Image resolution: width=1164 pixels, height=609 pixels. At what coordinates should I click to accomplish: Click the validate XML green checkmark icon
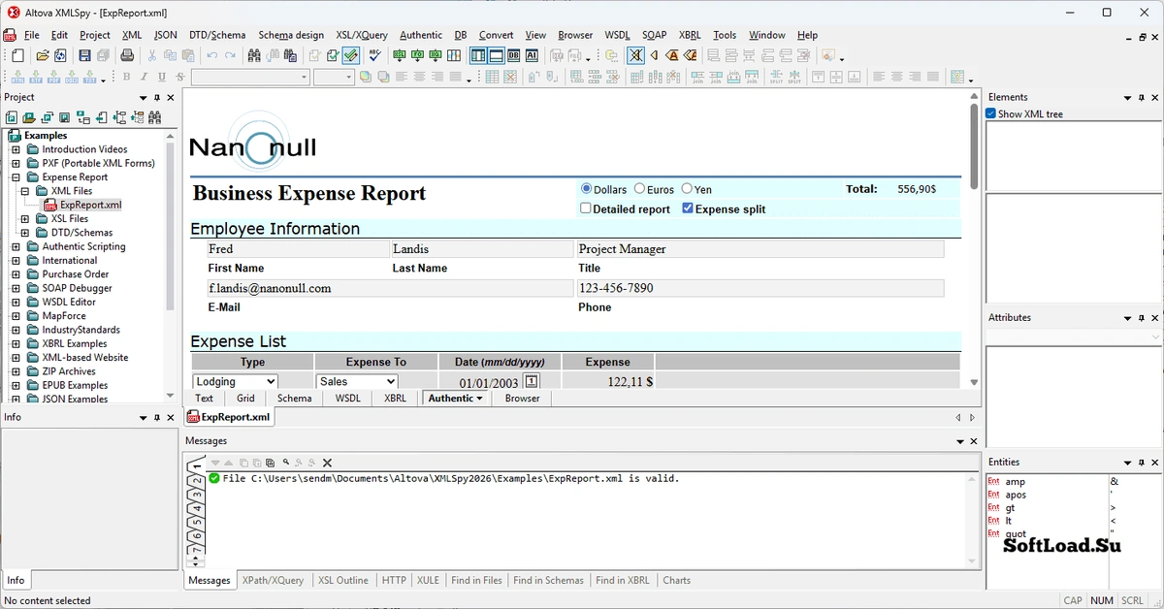click(x=332, y=55)
